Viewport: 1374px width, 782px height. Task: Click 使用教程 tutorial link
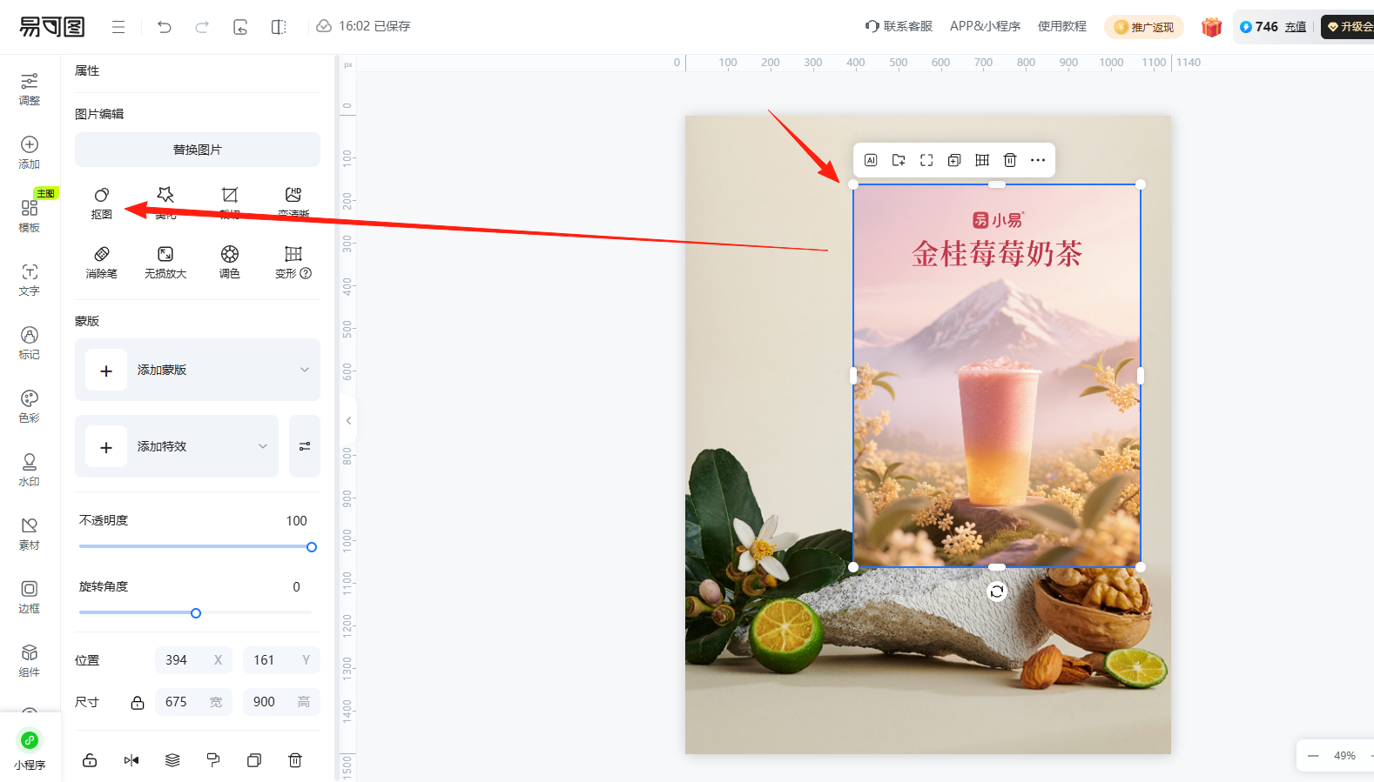[1062, 26]
